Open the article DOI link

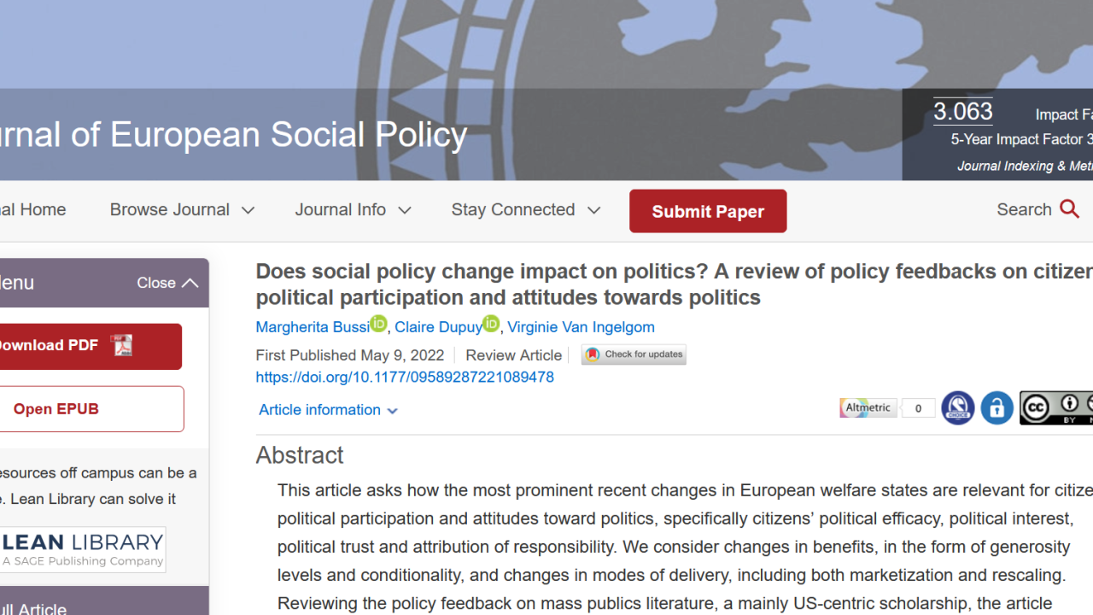(x=405, y=377)
